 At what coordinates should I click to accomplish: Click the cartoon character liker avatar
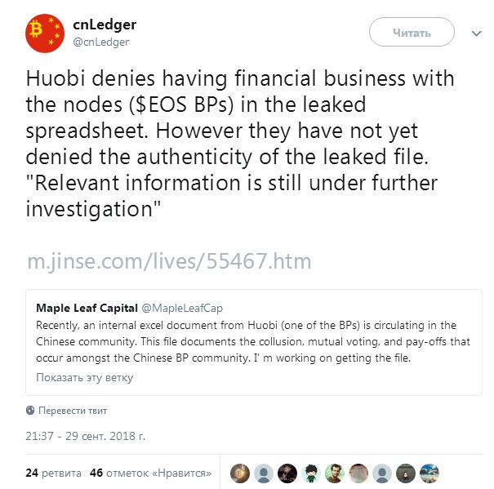[311, 473]
